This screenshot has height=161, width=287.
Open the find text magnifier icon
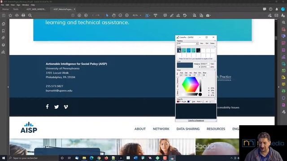pos(30,16)
